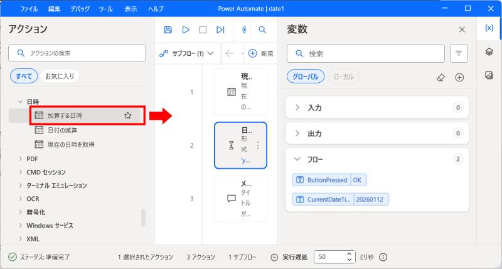Select the CurrentDateTi... variable chip
Image resolution: width=502 pixels, height=269 pixels.
point(340,199)
